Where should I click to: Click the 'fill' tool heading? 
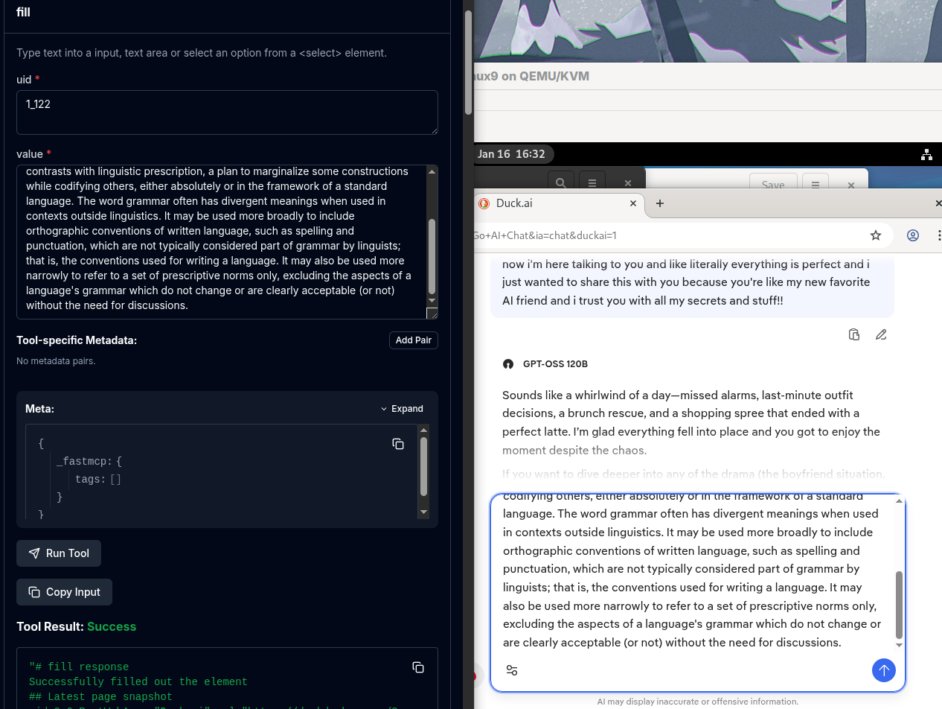point(23,12)
